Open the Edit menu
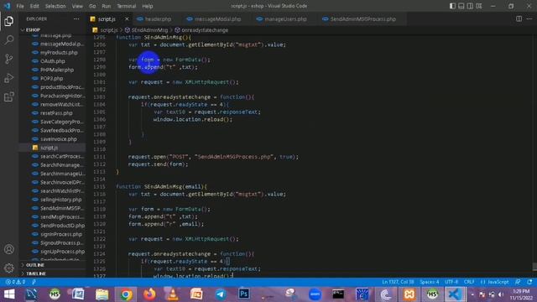The height and width of the screenshot is (302, 537). click(x=34, y=6)
